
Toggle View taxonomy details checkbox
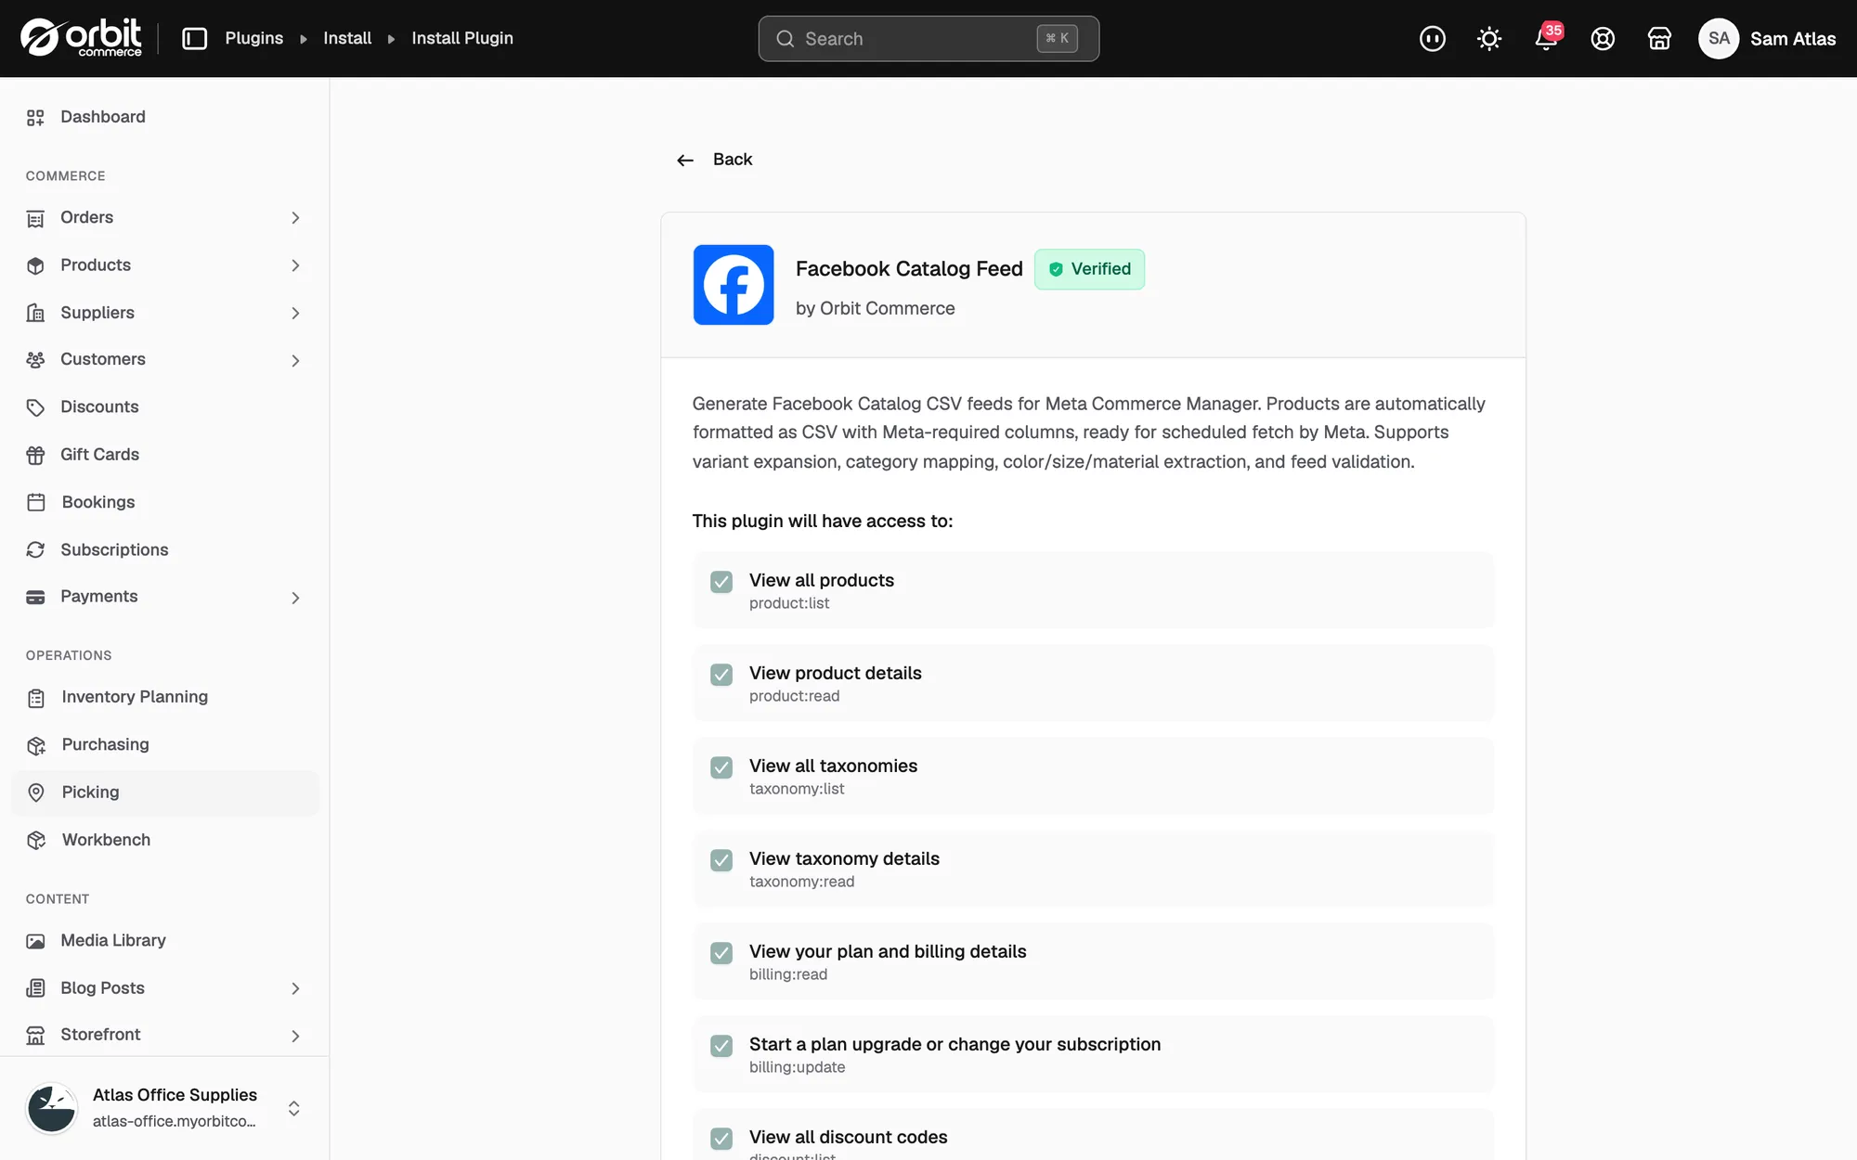[x=721, y=860]
